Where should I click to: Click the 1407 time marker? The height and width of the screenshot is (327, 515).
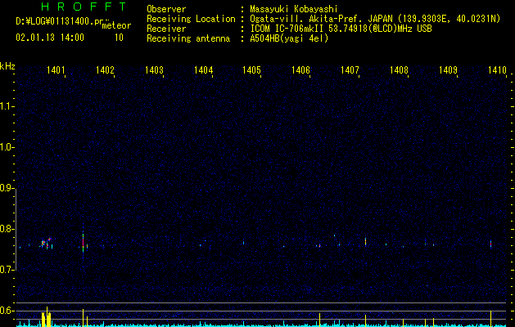tap(350, 69)
